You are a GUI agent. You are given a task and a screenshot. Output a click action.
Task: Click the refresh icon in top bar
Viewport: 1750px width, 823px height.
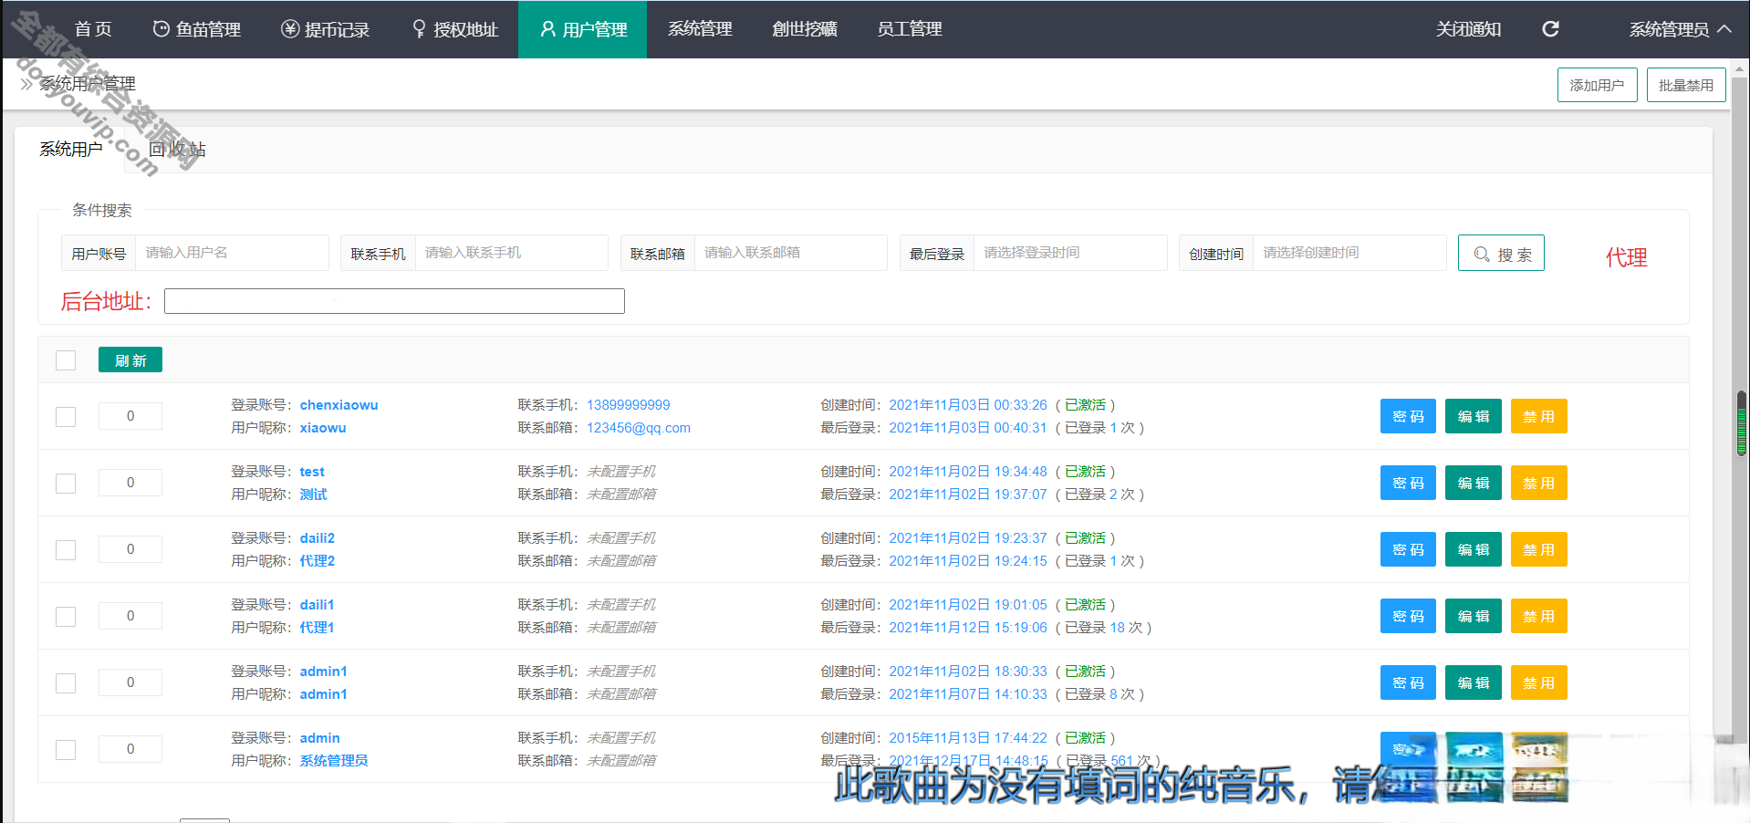1550,29
